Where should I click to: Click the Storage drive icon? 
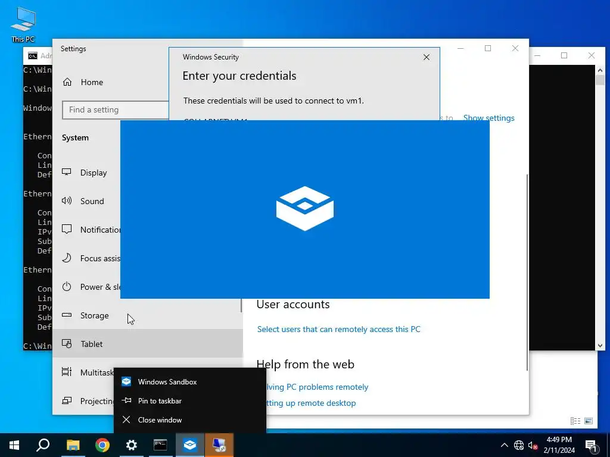coord(67,315)
